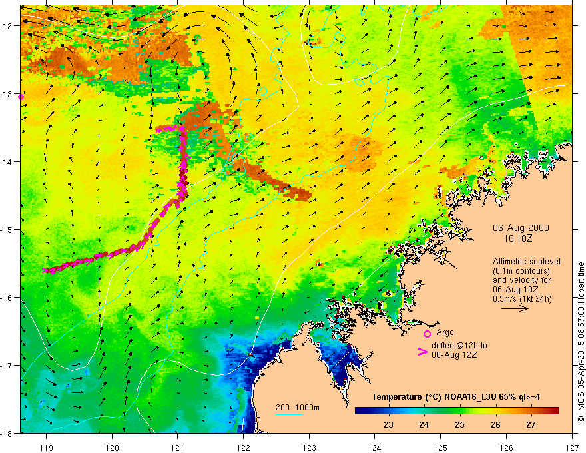The width and height of the screenshot is (586, 453).
Task: Click the longitude axis label "125"
Action: coord(441,448)
